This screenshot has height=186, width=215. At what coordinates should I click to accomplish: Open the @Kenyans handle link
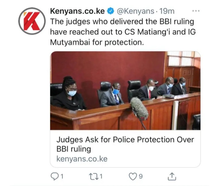135,11
